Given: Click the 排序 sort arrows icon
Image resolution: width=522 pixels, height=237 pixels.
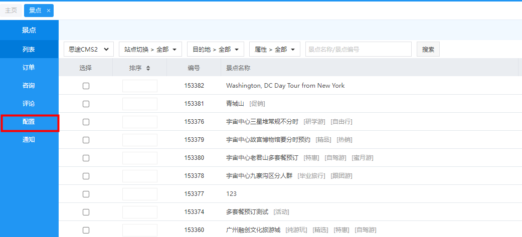Looking at the screenshot, I should pos(148,68).
